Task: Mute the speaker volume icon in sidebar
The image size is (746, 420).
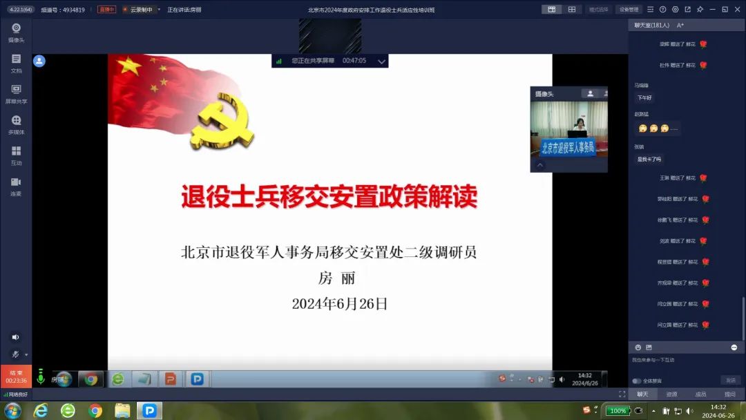Action: (15, 337)
